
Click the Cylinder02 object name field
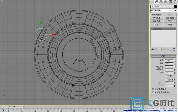tap(162, 7)
